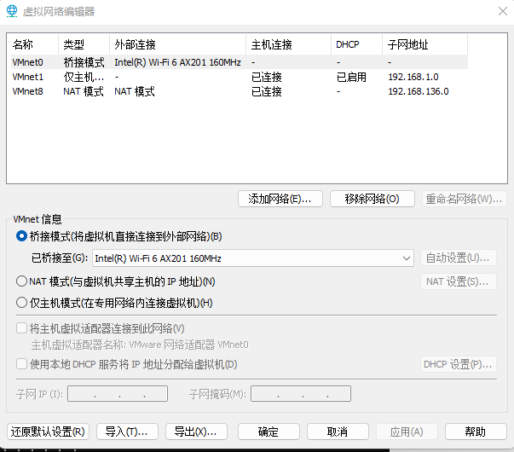
Task: Confirm with 确定 button
Action: click(269, 432)
